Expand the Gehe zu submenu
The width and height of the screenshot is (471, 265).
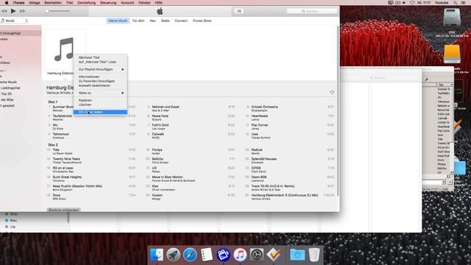click(100, 93)
